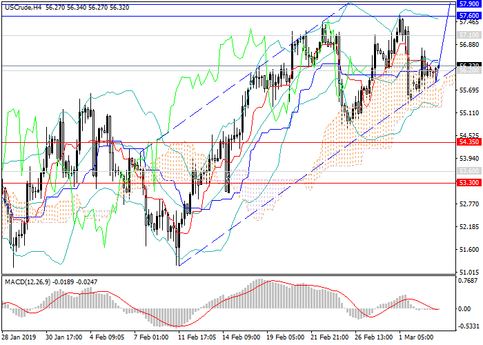Select the gray 57.100 price label
The image size is (483, 345).
coord(469,34)
